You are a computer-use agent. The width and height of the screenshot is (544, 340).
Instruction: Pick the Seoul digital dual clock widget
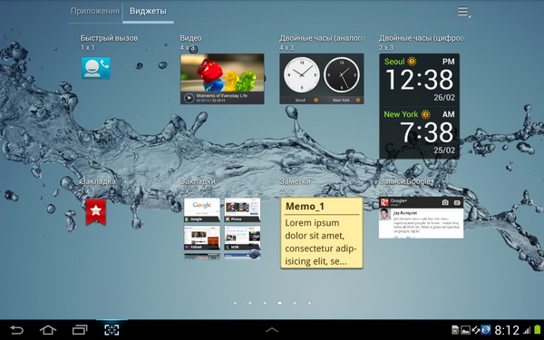420,106
